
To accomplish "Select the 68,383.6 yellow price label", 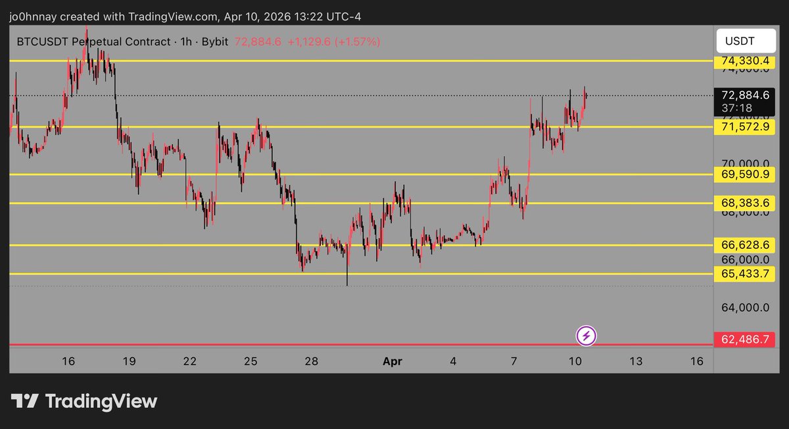I will 745,203.
